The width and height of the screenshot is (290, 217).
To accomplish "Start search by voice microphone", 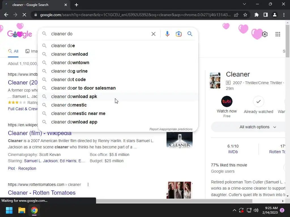I will 167,34.
